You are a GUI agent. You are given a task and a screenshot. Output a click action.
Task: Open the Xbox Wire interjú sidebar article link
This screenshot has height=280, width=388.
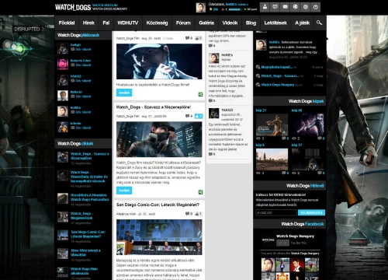click(85, 253)
